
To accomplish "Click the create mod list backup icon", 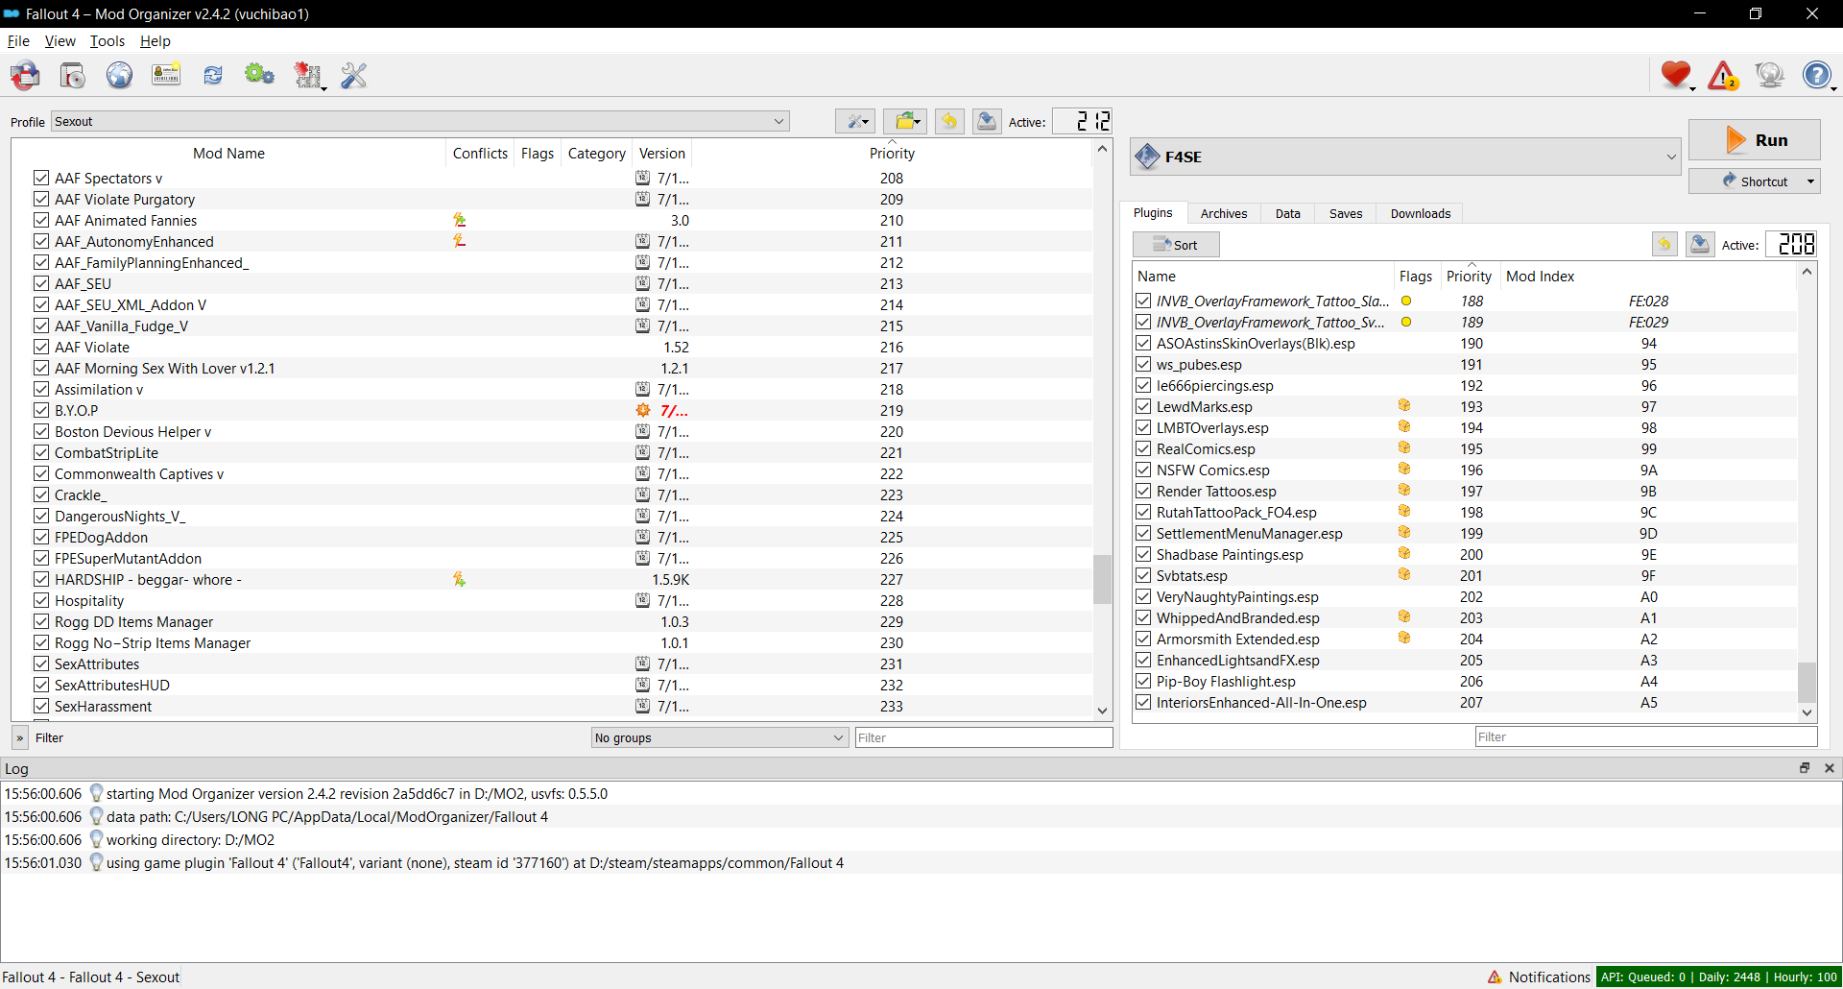I will click(987, 121).
